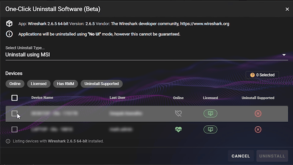Open the Select Uninstall Type dropdown arrow

point(284,55)
